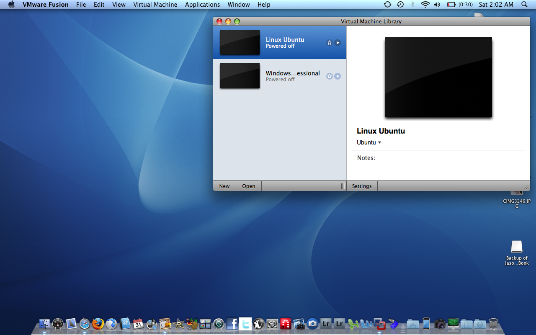Click the Open button in VM Library

point(249,186)
